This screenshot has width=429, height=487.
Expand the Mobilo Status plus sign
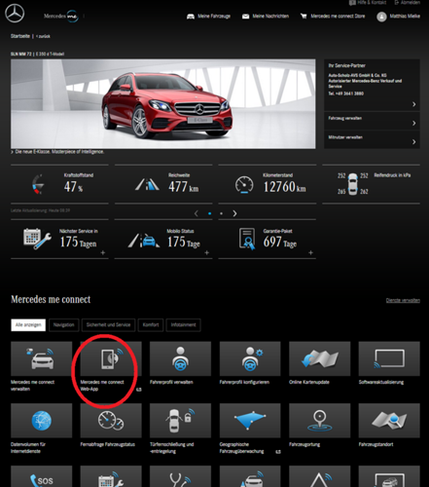(207, 252)
